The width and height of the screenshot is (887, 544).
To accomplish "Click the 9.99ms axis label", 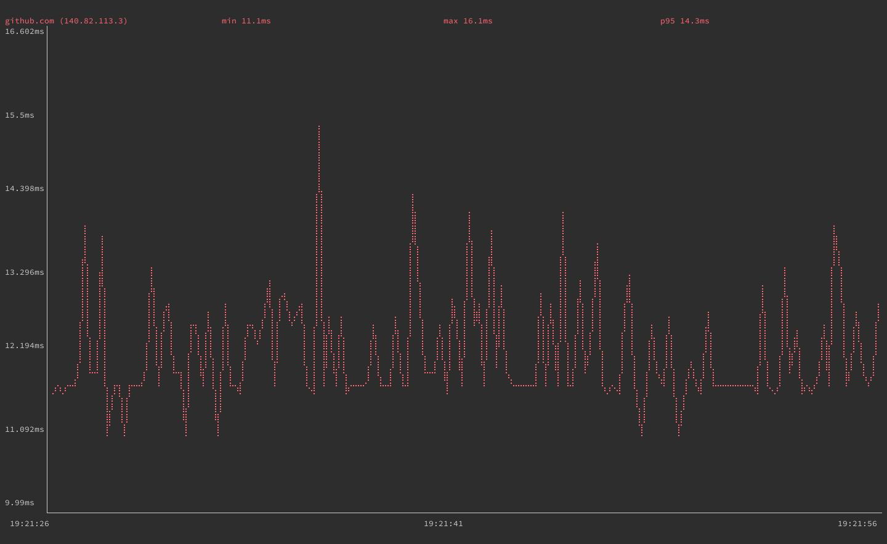I will (x=18, y=503).
